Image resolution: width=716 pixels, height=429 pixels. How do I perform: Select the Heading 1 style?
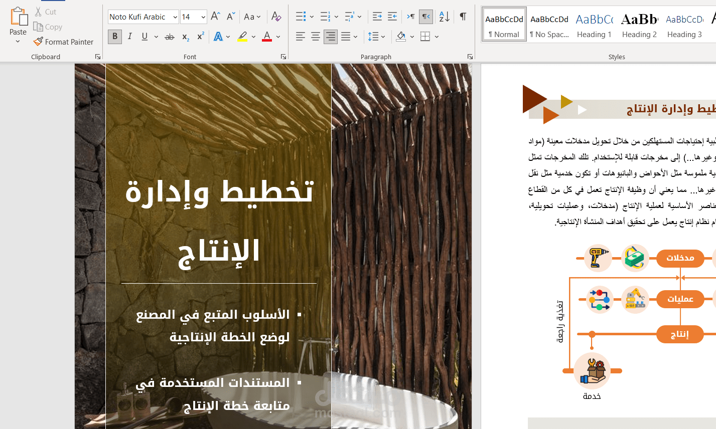coord(594,25)
